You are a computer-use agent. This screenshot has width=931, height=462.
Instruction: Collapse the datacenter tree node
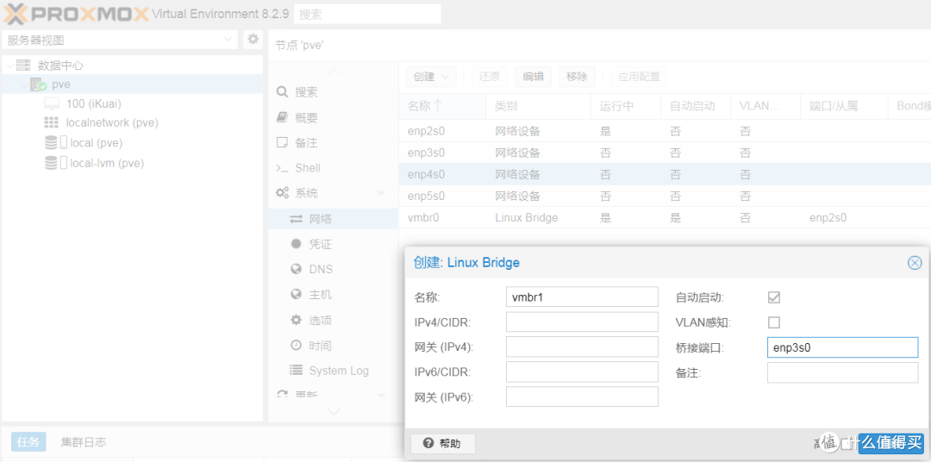tap(9, 65)
